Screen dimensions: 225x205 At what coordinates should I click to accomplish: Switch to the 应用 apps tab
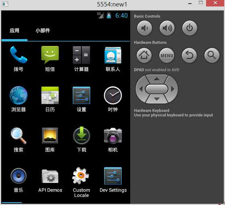(x=15, y=30)
